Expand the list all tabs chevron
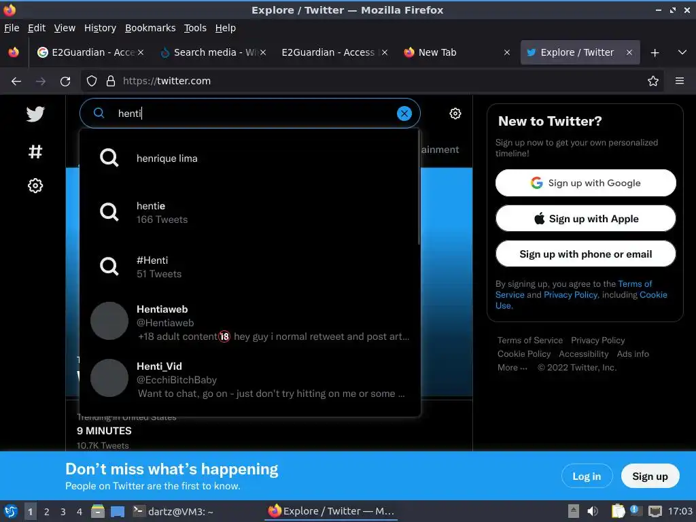Screen dimensions: 696x522 [682, 52]
